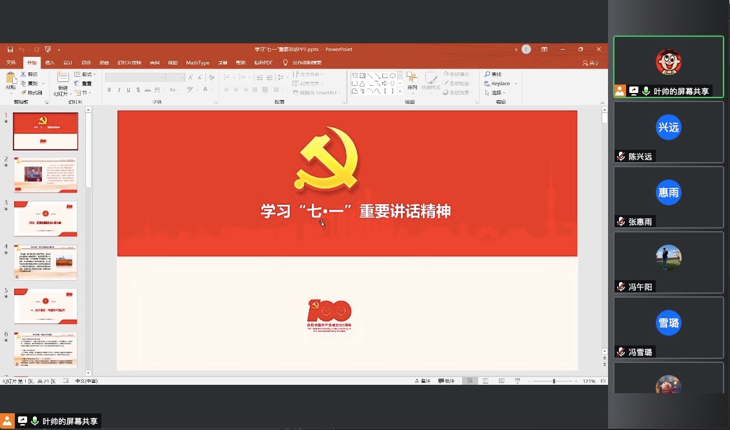This screenshot has height=430, width=730.
Task: Click the Reset (重置) slide button
Action: point(83,83)
